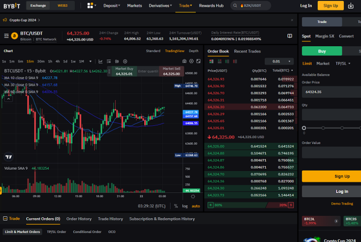Screen dimensions: 361x242
Task: Select the Market order type
Action: [323, 64]
